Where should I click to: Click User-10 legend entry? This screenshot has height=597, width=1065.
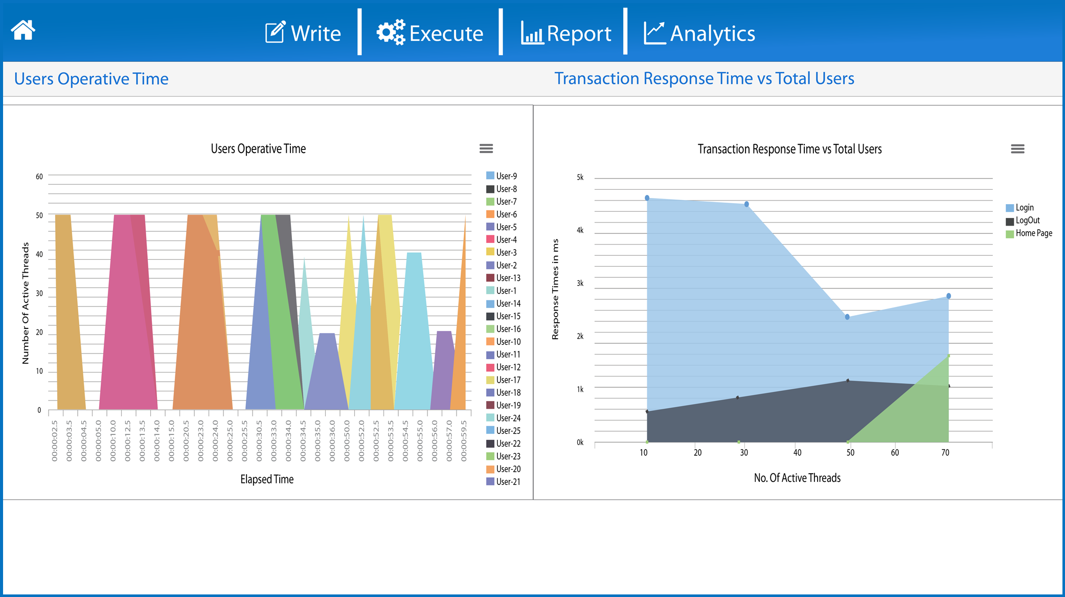click(x=504, y=342)
